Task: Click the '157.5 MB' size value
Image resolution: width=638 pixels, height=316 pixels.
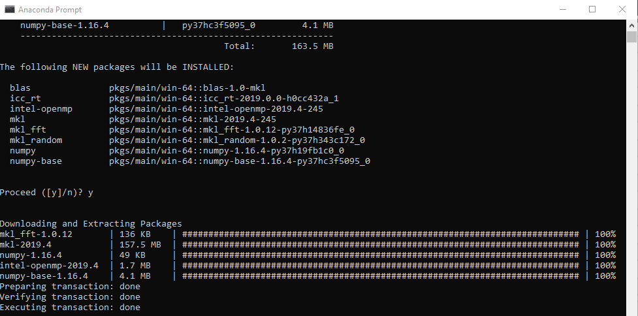Action: click(140, 245)
